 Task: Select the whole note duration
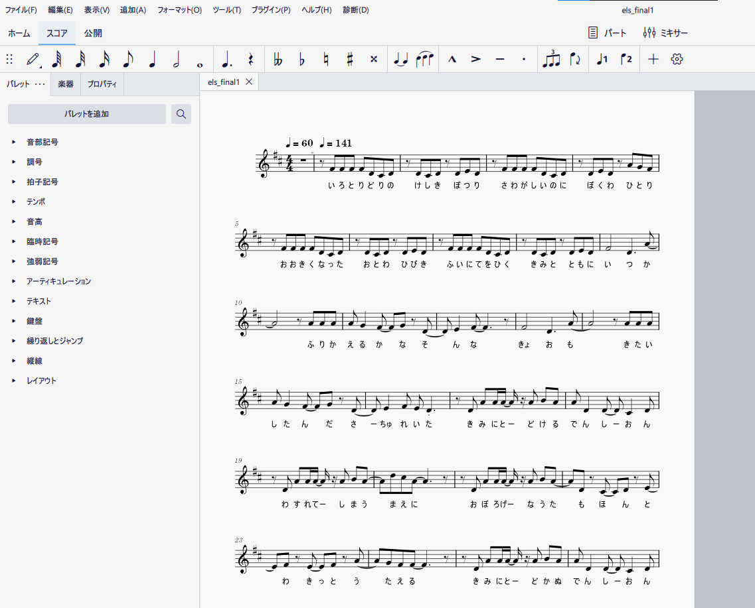pos(200,64)
